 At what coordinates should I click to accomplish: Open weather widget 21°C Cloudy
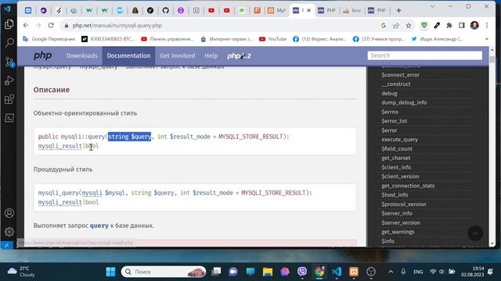coord(21,272)
